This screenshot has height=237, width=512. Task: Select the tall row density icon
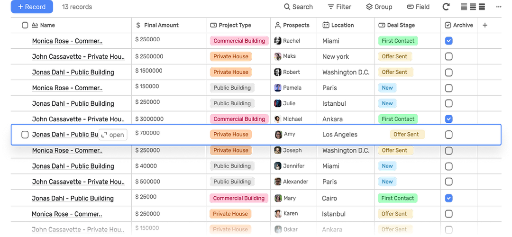pos(482,7)
